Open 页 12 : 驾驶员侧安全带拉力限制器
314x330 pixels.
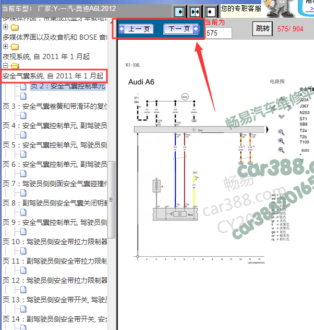point(55,280)
